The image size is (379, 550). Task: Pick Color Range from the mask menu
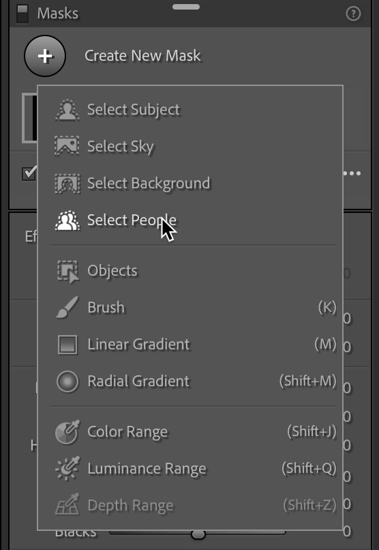190,432
